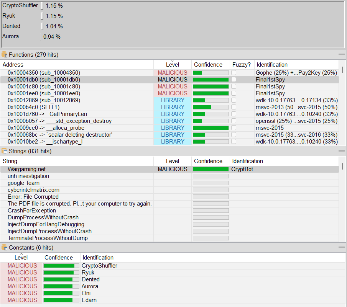Screen dimensions: 347x307
Task: Click the Functions section icon
Action: (4, 55)
